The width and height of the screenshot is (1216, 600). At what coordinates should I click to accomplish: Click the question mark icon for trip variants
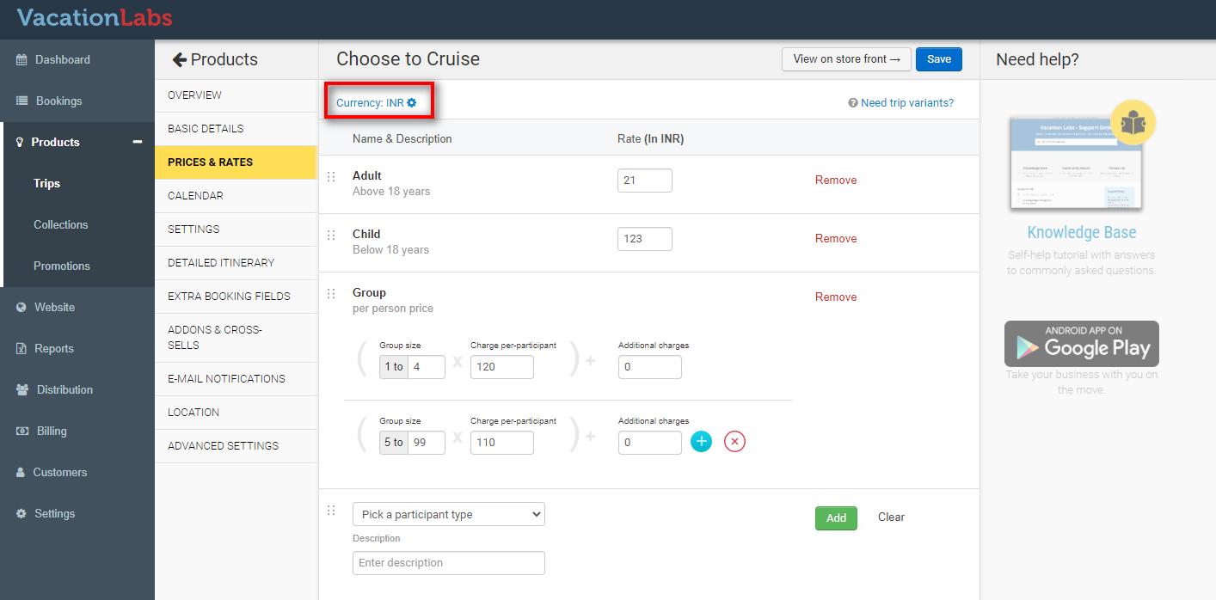853,103
